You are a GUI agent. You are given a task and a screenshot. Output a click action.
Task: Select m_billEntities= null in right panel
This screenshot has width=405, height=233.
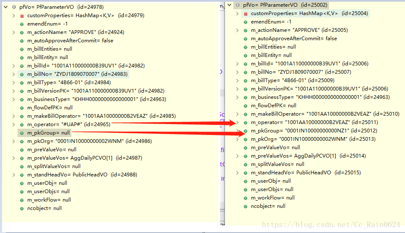point(273,47)
